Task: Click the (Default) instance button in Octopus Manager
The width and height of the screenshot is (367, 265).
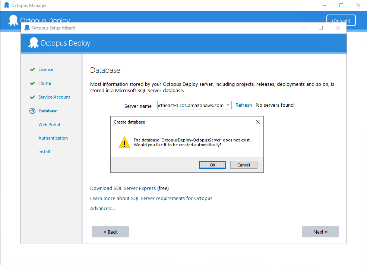Action: pyautogui.click(x=341, y=20)
